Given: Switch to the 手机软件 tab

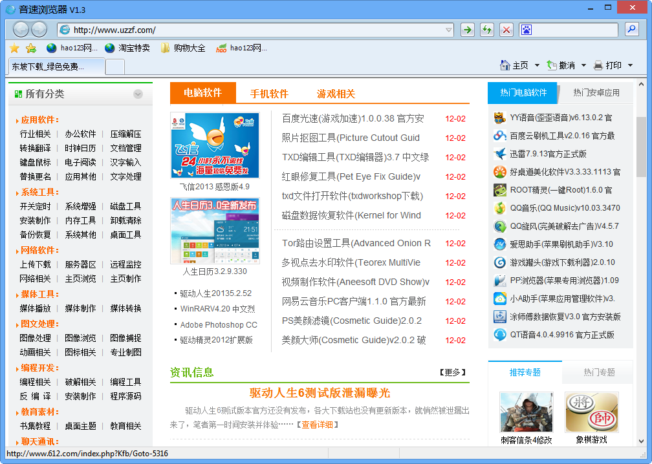Looking at the screenshot, I should pyautogui.click(x=269, y=94).
